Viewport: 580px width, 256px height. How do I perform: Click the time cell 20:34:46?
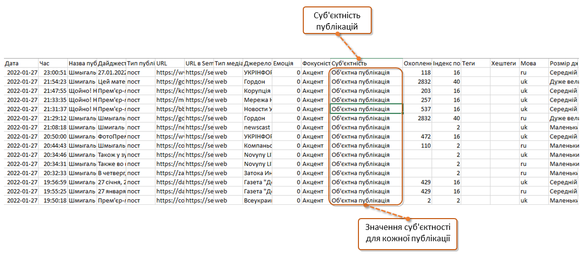[53, 155]
